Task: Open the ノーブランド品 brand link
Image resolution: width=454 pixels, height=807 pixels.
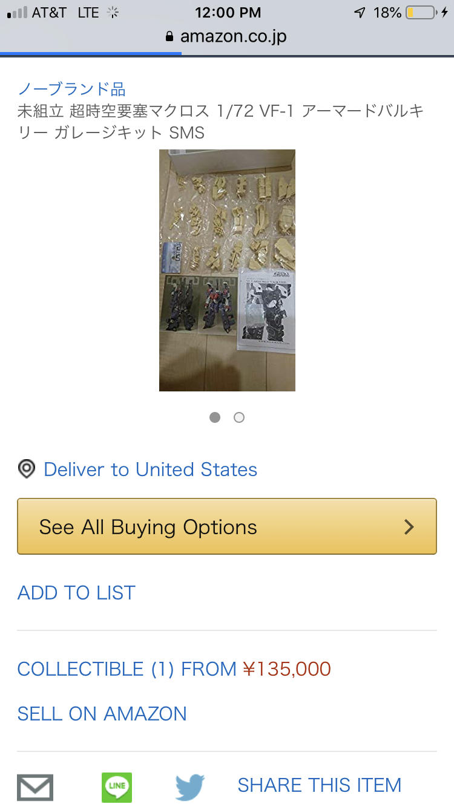Action: point(71,89)
